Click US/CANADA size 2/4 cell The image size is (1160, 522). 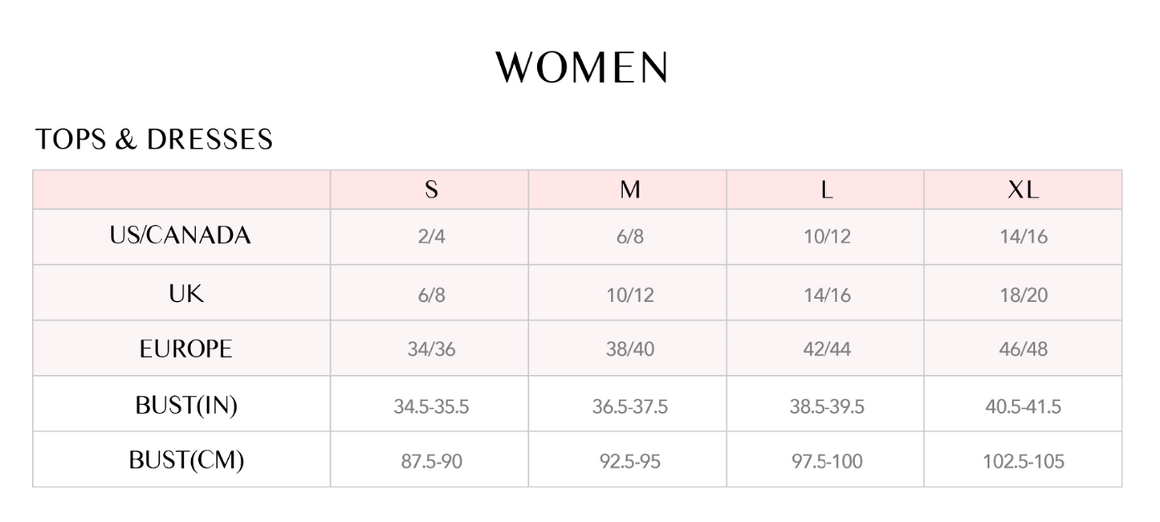[431, 238]
